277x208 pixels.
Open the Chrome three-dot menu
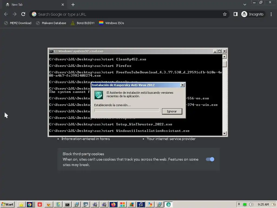(x=271, y=14)
